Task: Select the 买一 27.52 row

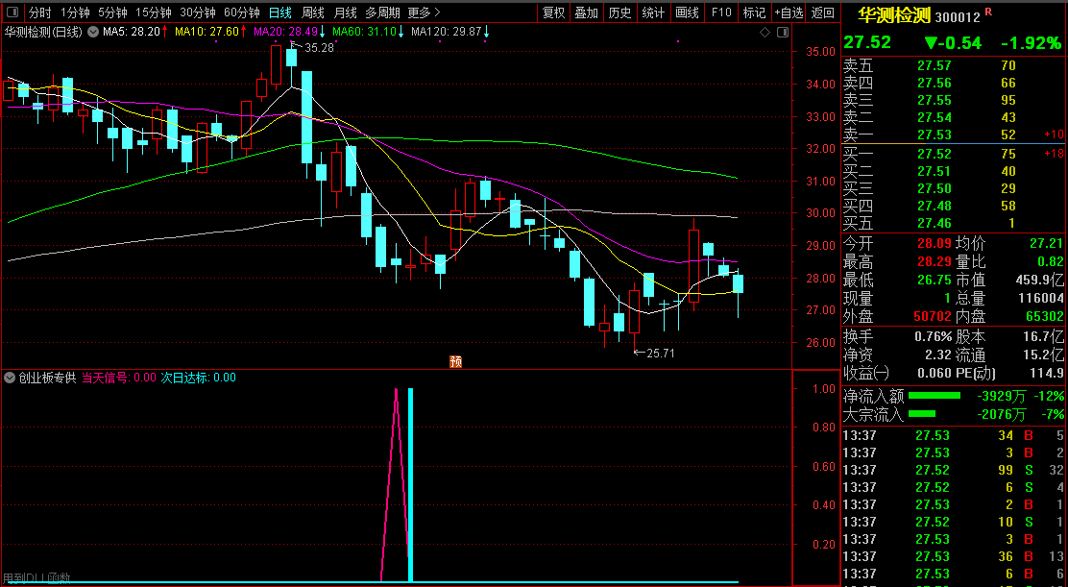Action: coord(955,154)
